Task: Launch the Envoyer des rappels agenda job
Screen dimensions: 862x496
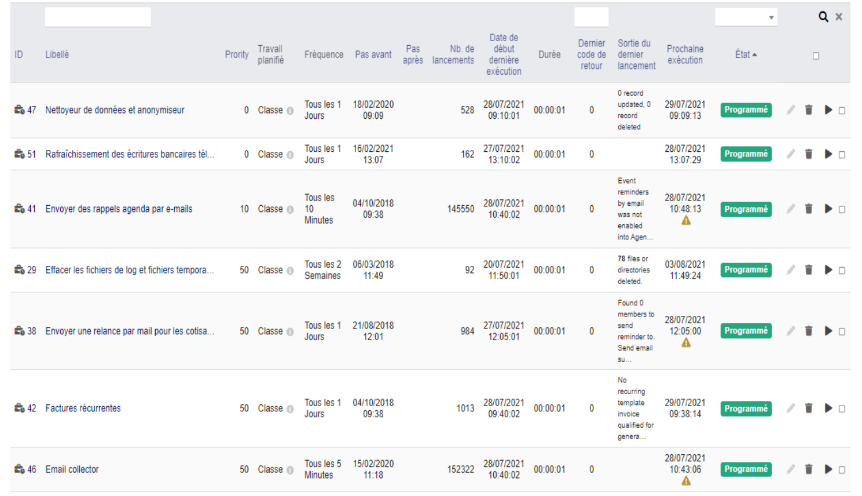Action: [x=828, y=209]
